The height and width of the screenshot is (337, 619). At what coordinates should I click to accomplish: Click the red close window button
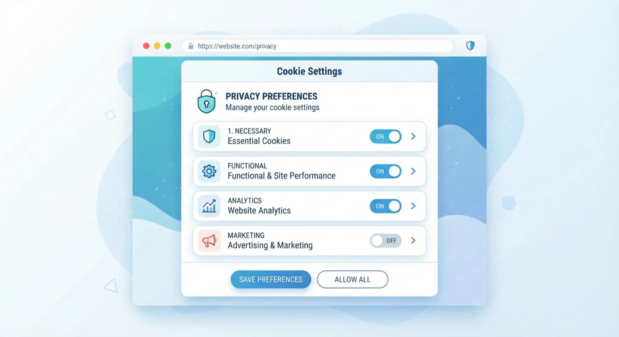[146, 46]
